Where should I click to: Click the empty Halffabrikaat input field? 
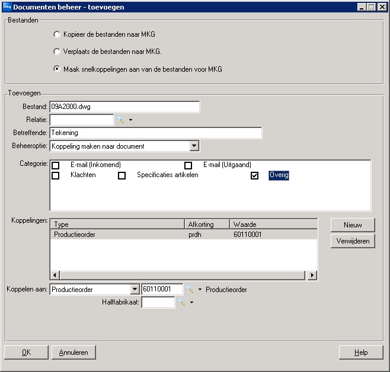point(158,302)
